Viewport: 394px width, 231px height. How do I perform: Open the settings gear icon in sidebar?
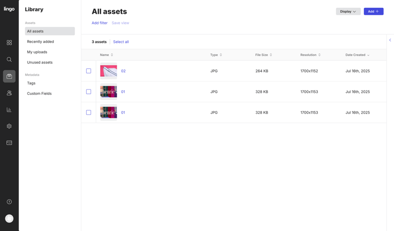coord(9,126)
